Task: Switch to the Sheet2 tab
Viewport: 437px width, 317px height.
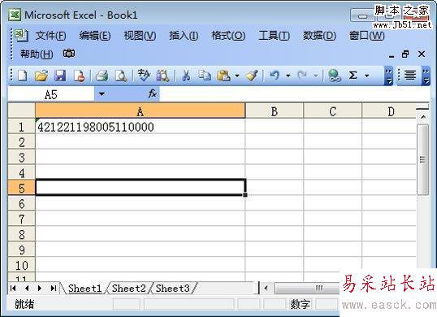Action: pos(129,289)
